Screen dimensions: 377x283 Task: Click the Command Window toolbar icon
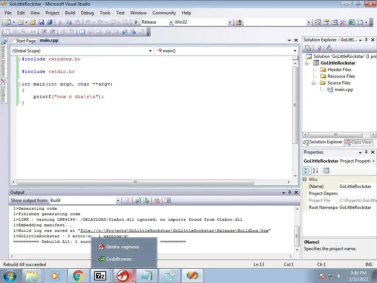point(360,22)
